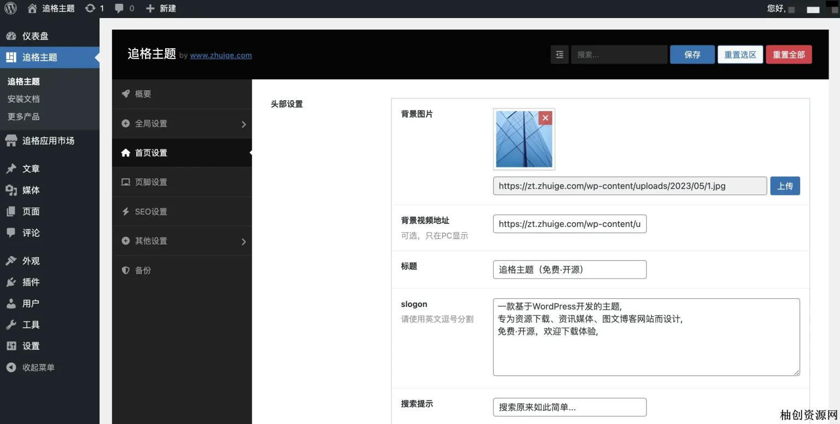The image size is (840, 424).
Task: Switch to the 页脚设置 tab
Action: pos(151,182)
